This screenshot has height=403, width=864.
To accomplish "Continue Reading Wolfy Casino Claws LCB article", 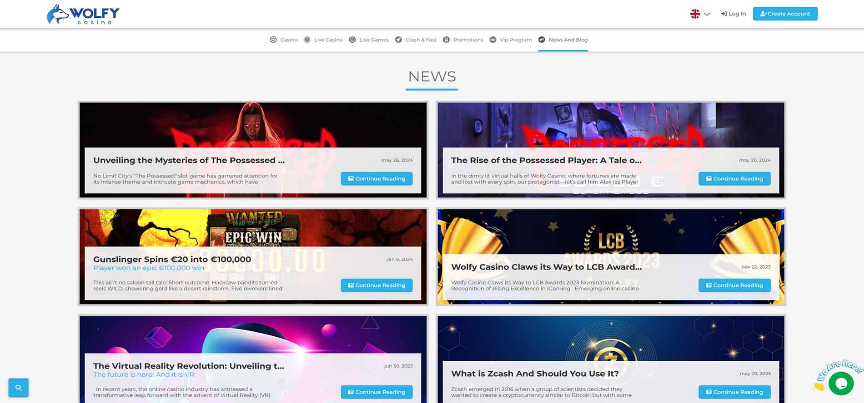I will tap(734, 285).
